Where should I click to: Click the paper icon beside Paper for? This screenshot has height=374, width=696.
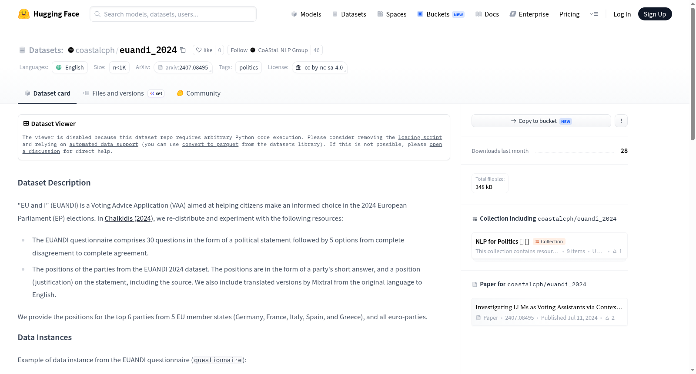pyautogui.click(x=475, y=285)
